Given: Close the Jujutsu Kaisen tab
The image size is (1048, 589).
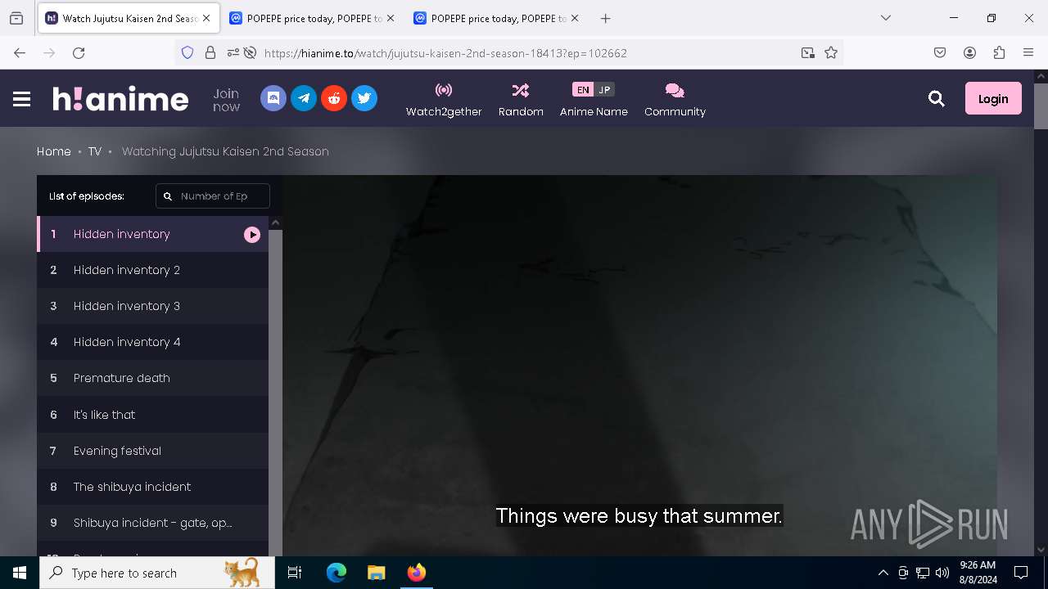Looking at the screenshot, I should click(x=206, y=18).
